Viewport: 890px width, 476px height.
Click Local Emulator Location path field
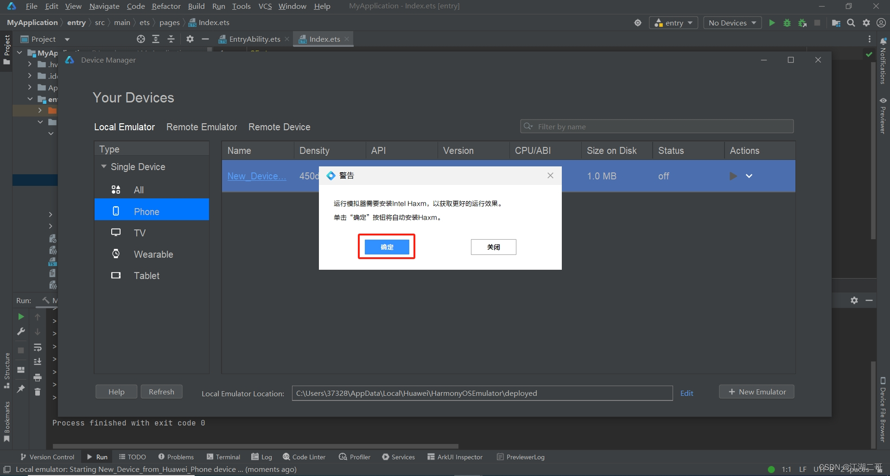[482, 393]
